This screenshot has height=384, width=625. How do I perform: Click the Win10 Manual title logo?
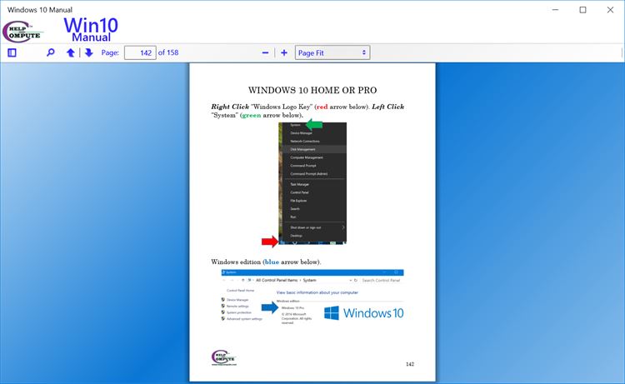tap(91, 29)
